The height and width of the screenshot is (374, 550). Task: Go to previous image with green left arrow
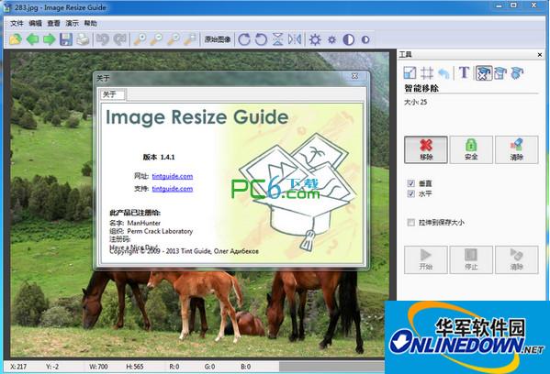click(33, 39)
